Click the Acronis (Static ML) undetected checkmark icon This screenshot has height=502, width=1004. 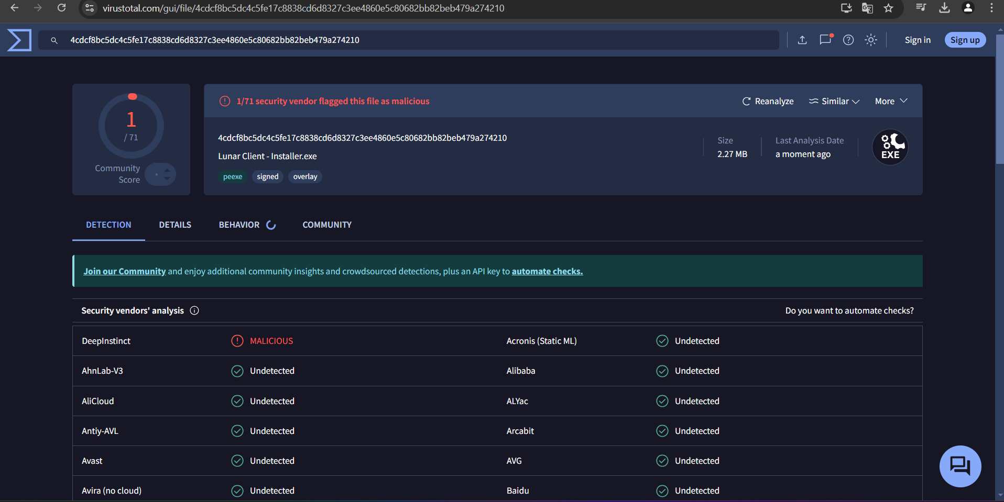(662, 341)
